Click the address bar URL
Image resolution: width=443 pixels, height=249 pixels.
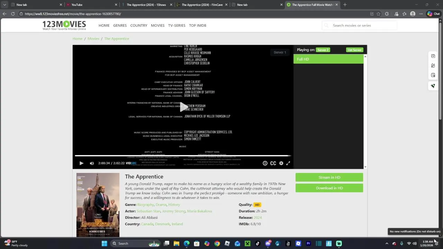tap(73, 14)
